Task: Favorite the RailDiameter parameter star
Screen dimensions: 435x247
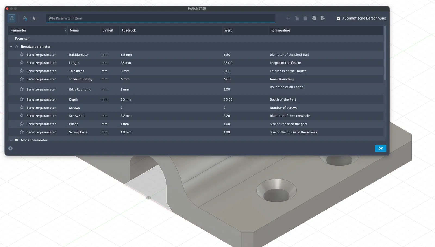Action: 22,54
